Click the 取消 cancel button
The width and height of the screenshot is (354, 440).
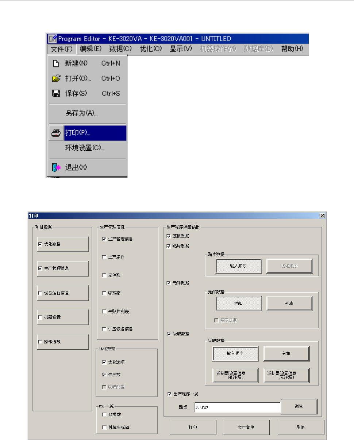(x=301, y=427)
